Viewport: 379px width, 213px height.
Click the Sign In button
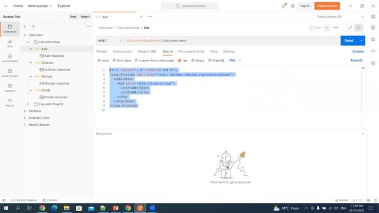[x=305, y=6]
